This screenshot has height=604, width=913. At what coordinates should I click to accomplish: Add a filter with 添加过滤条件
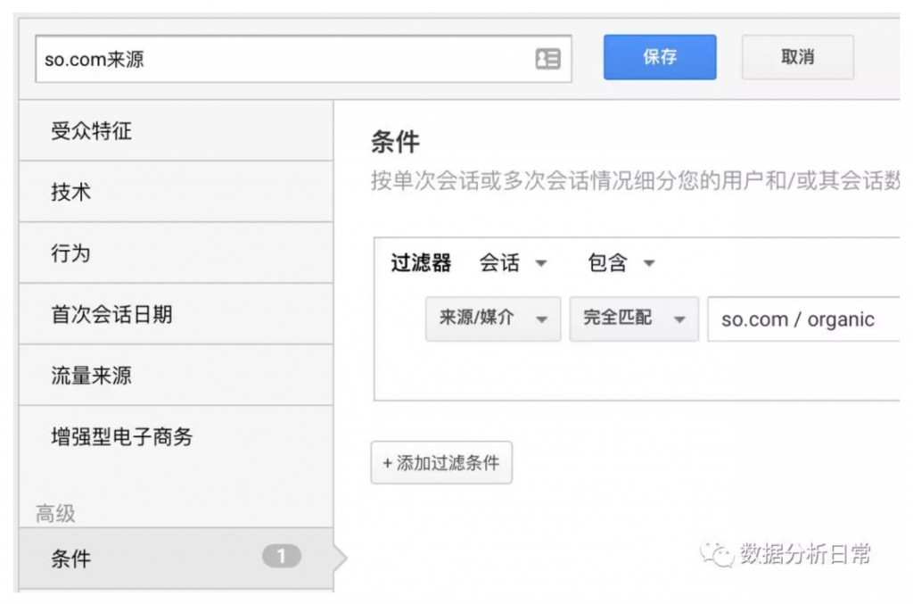441,463
